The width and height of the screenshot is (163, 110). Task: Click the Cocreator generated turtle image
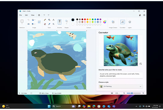point(121,51)
